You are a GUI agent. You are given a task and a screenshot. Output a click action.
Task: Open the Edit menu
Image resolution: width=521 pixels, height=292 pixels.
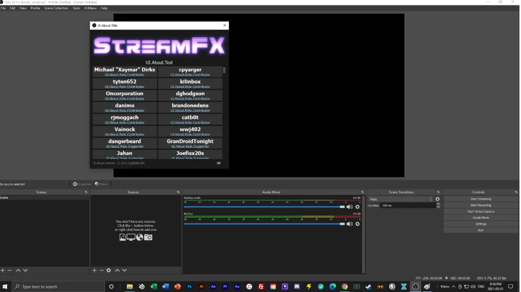(x=13, y=8)
